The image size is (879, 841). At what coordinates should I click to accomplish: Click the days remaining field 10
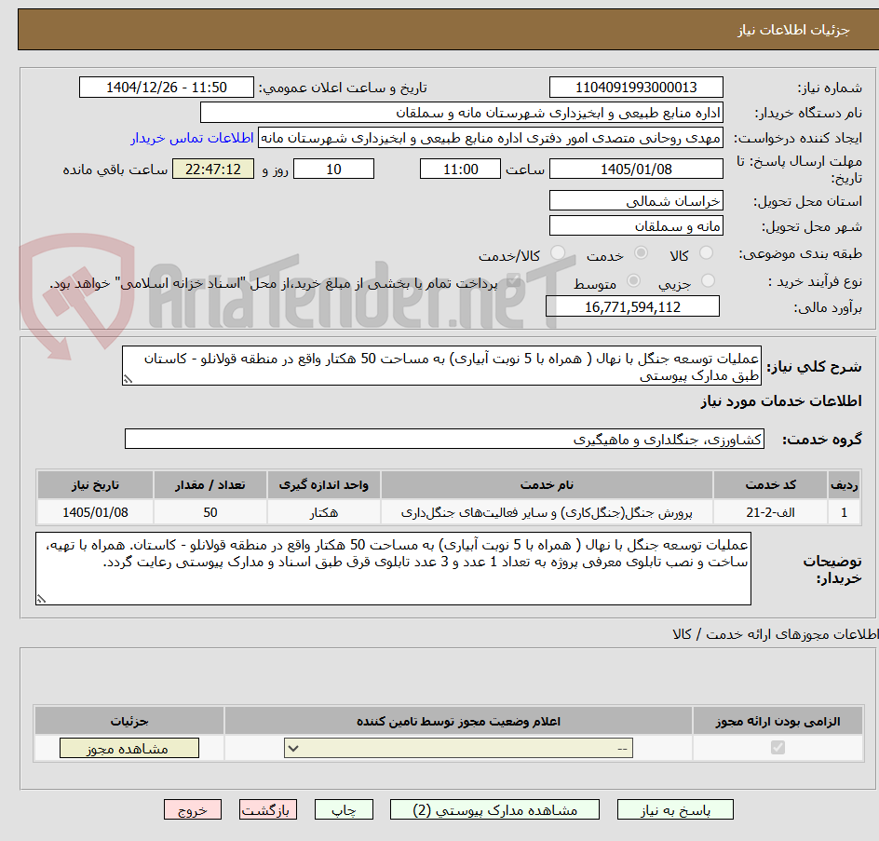click(x=333, y=169)
